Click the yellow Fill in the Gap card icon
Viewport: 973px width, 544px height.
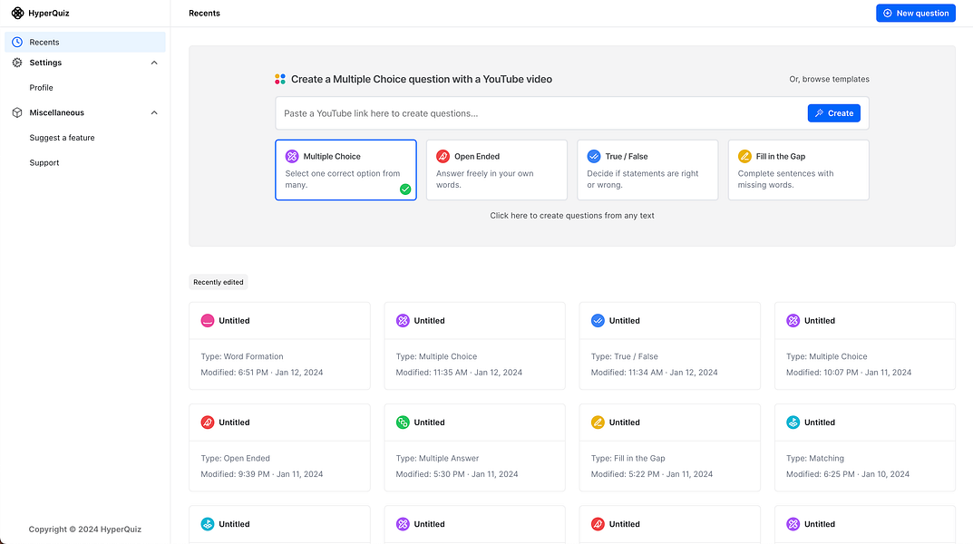pos(598,423)
